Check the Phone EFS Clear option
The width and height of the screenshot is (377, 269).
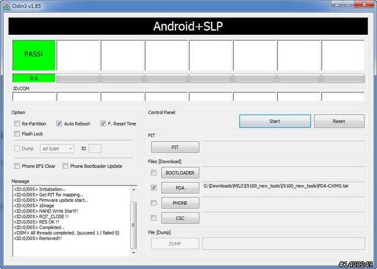[x=17, y=166]
